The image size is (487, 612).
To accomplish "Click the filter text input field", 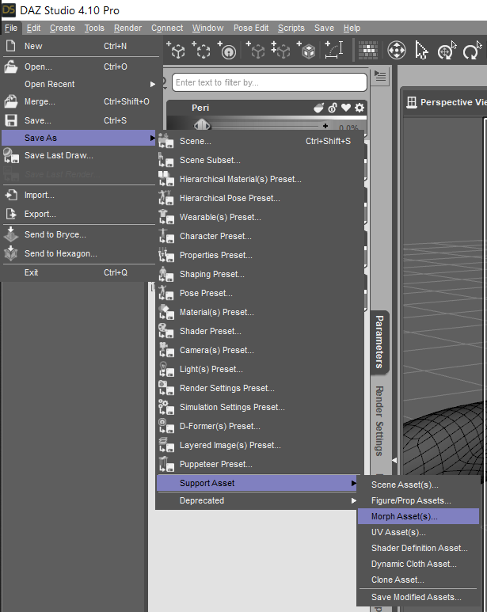I will click(x=269, y=82).
